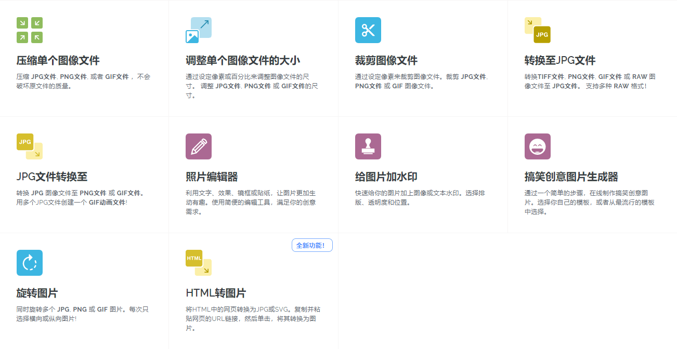The height and width of the screenshot is (349, 677).
Task: Click the blue resize image icon
Action: tap(199, 30)
